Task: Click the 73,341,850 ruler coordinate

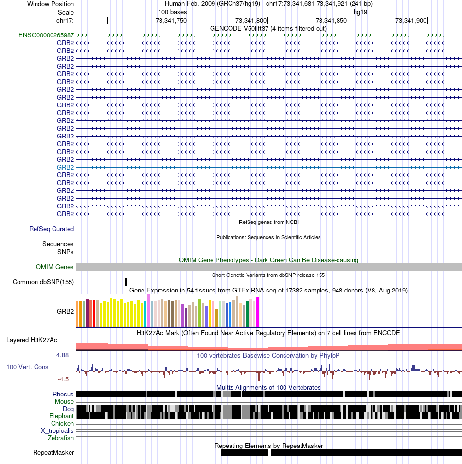Action: click(x=331, y=21)
